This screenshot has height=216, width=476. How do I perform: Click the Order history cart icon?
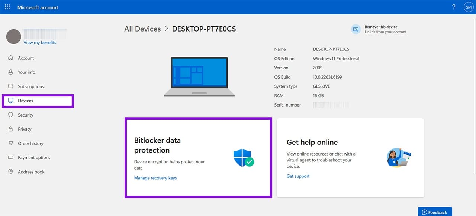10,143
